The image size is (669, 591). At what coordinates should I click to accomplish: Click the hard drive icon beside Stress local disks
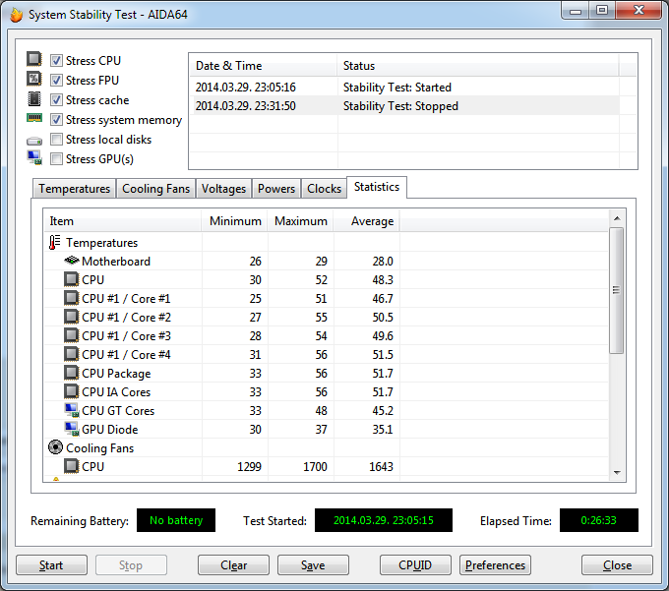[34, 141]
